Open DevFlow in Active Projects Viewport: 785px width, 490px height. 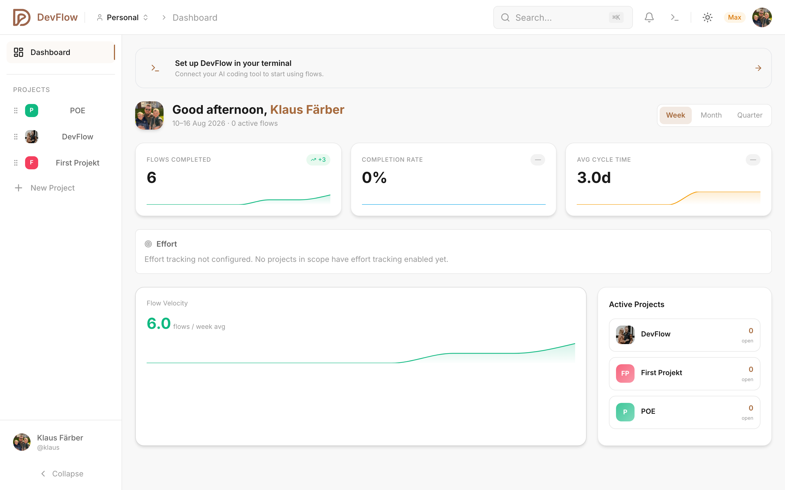684,335
